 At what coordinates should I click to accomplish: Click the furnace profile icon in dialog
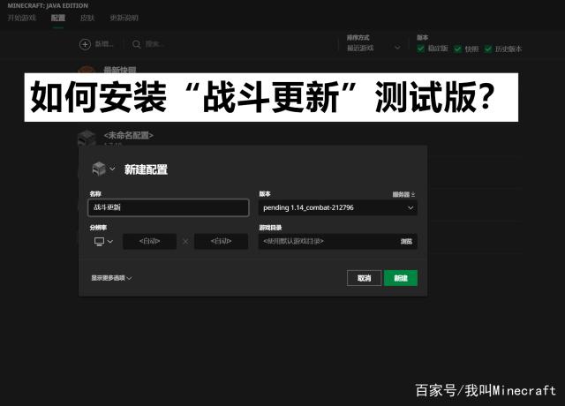tap(99, 169)
